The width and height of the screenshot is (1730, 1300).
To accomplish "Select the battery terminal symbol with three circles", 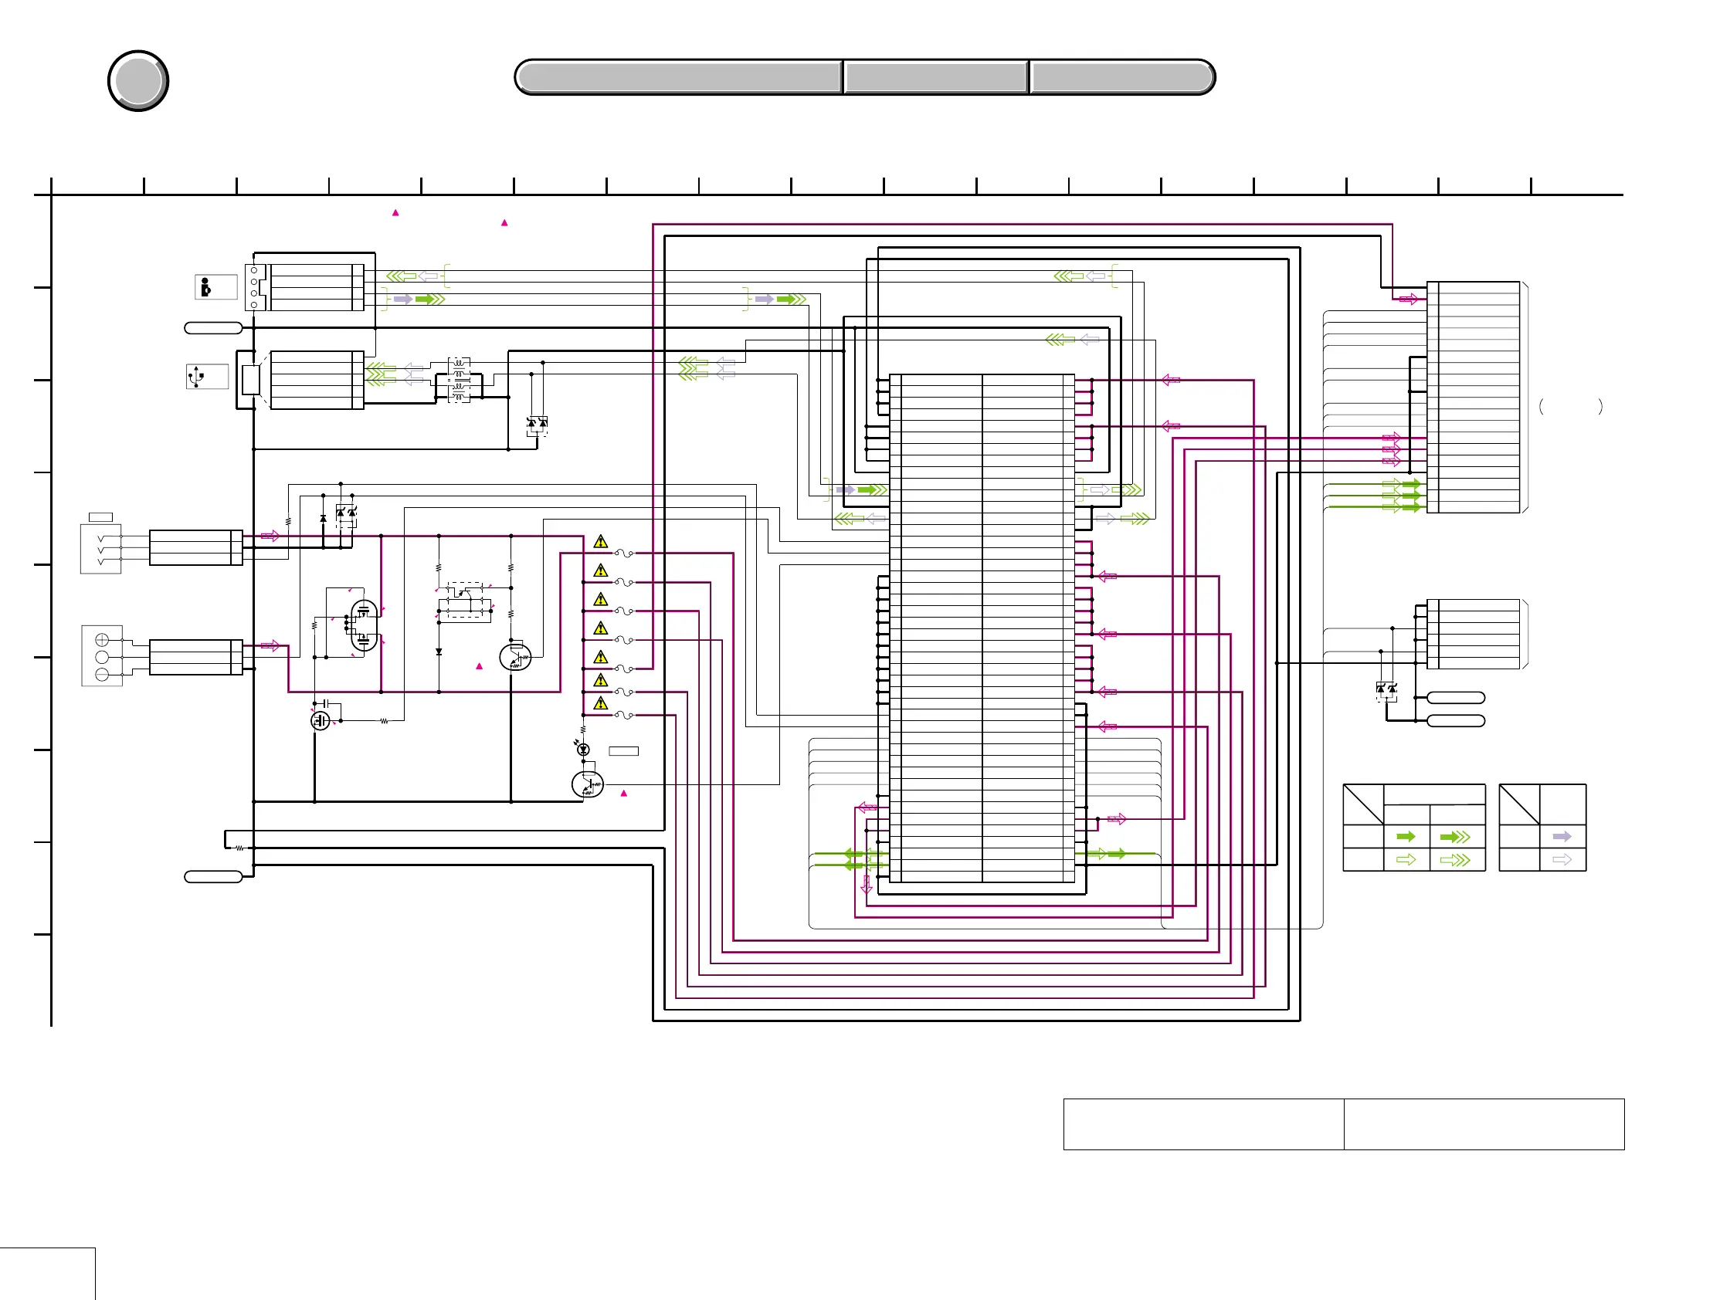I will click(102, 656).
